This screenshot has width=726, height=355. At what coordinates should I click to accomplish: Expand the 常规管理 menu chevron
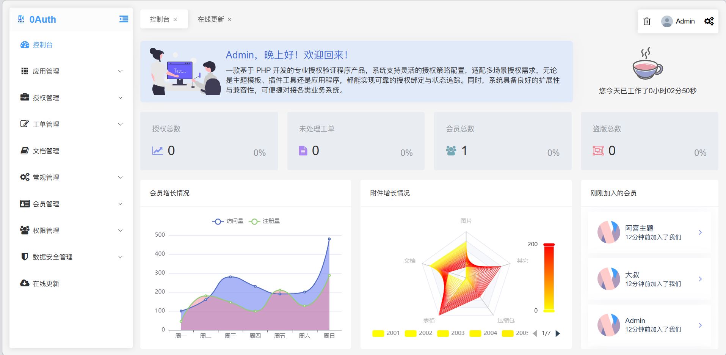pos(121,177)
